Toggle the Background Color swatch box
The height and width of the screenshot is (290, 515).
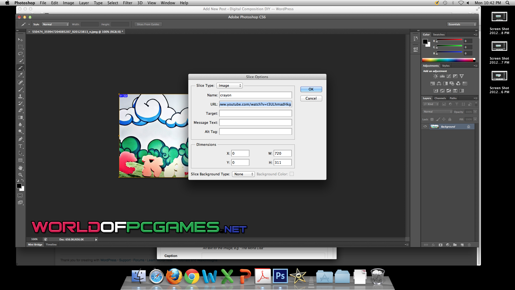[292, 174]
